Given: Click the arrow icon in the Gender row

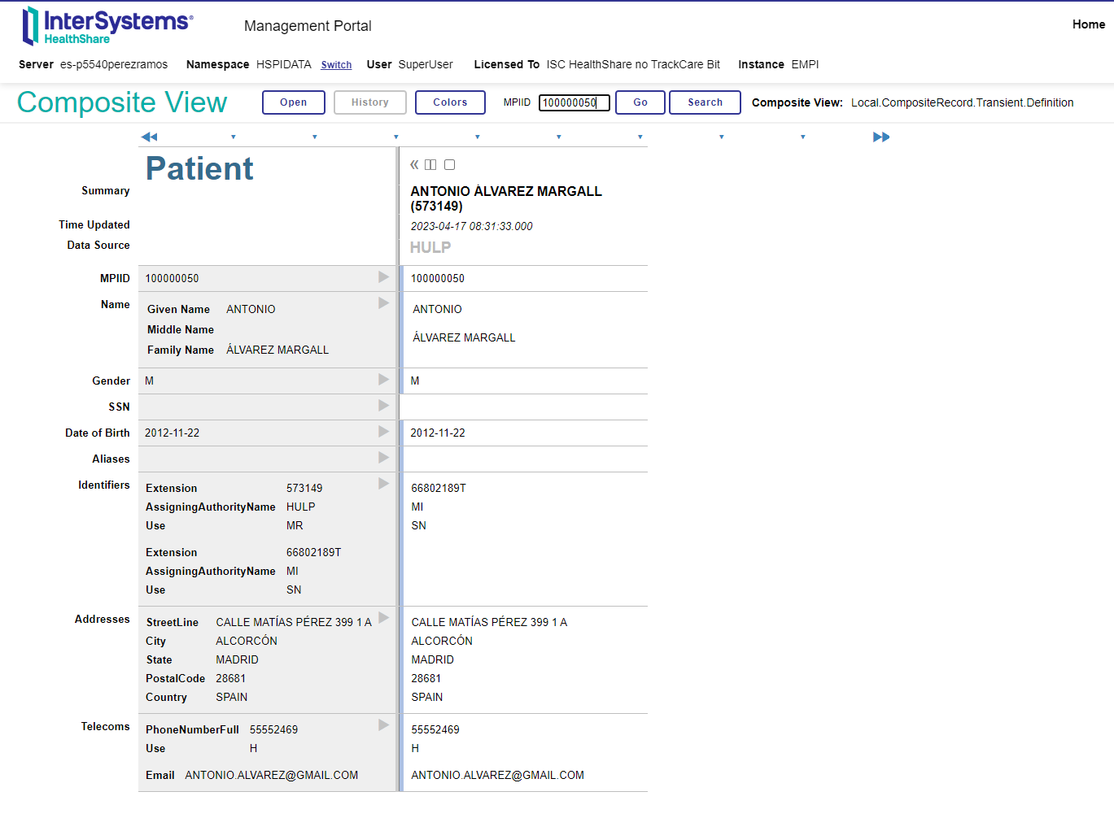Looking at the screenshot, I should click(383, 380).
